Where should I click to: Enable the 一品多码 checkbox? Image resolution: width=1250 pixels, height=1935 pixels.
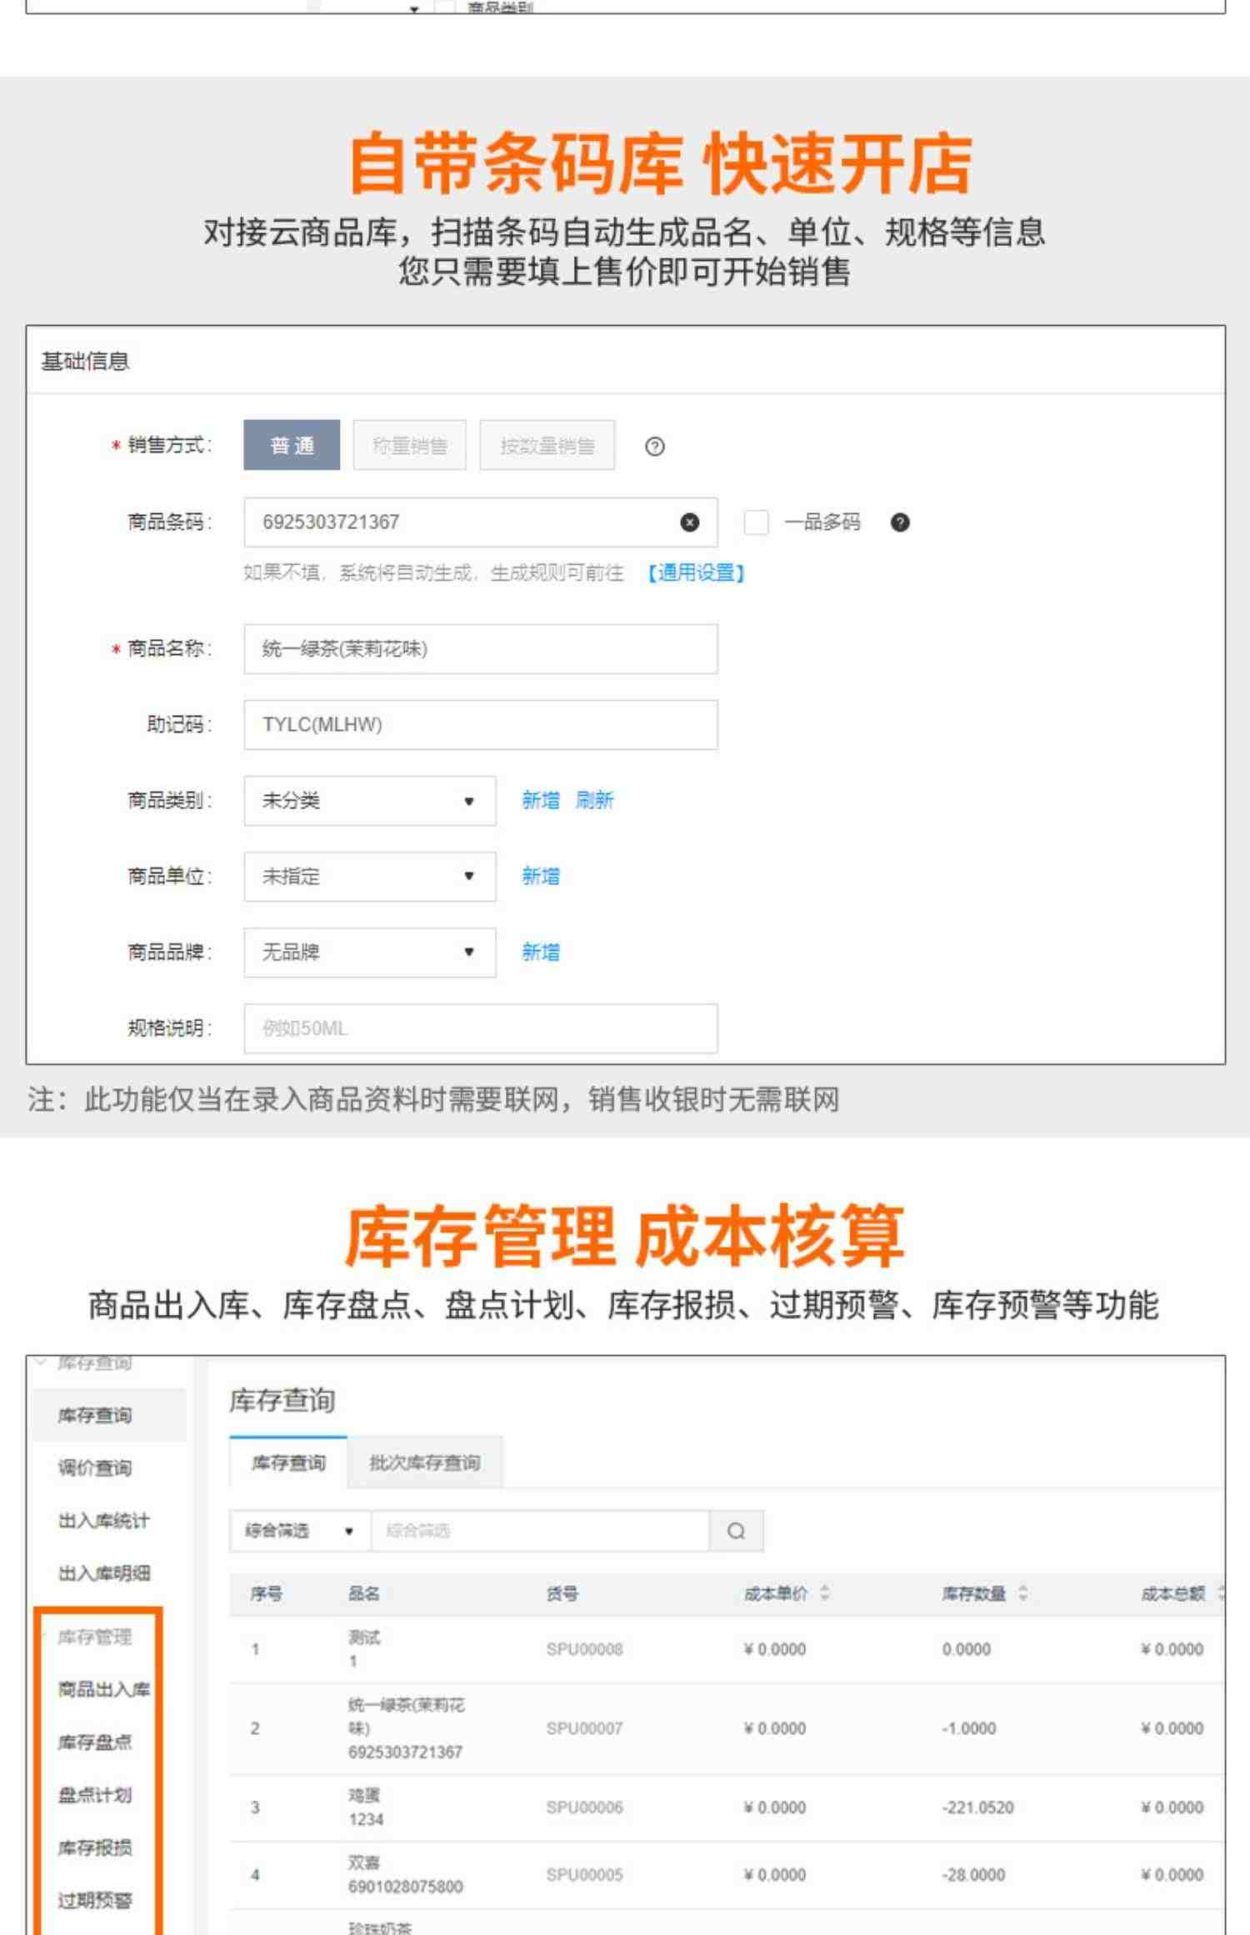[x=756, y=522]
